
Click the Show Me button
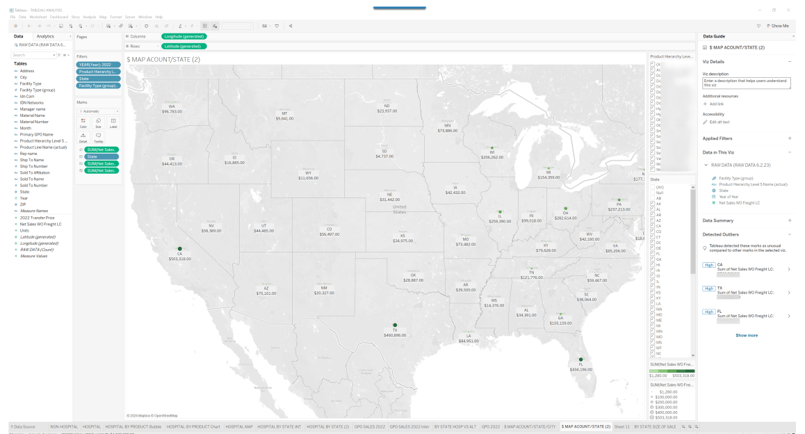pyautogui.click(x=776, y=26)
